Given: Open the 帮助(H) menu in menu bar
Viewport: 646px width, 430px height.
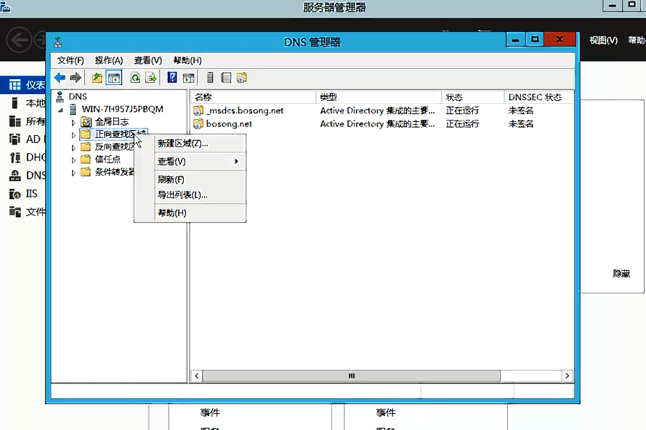Looking at the screenshot, I should click(187, 60).
